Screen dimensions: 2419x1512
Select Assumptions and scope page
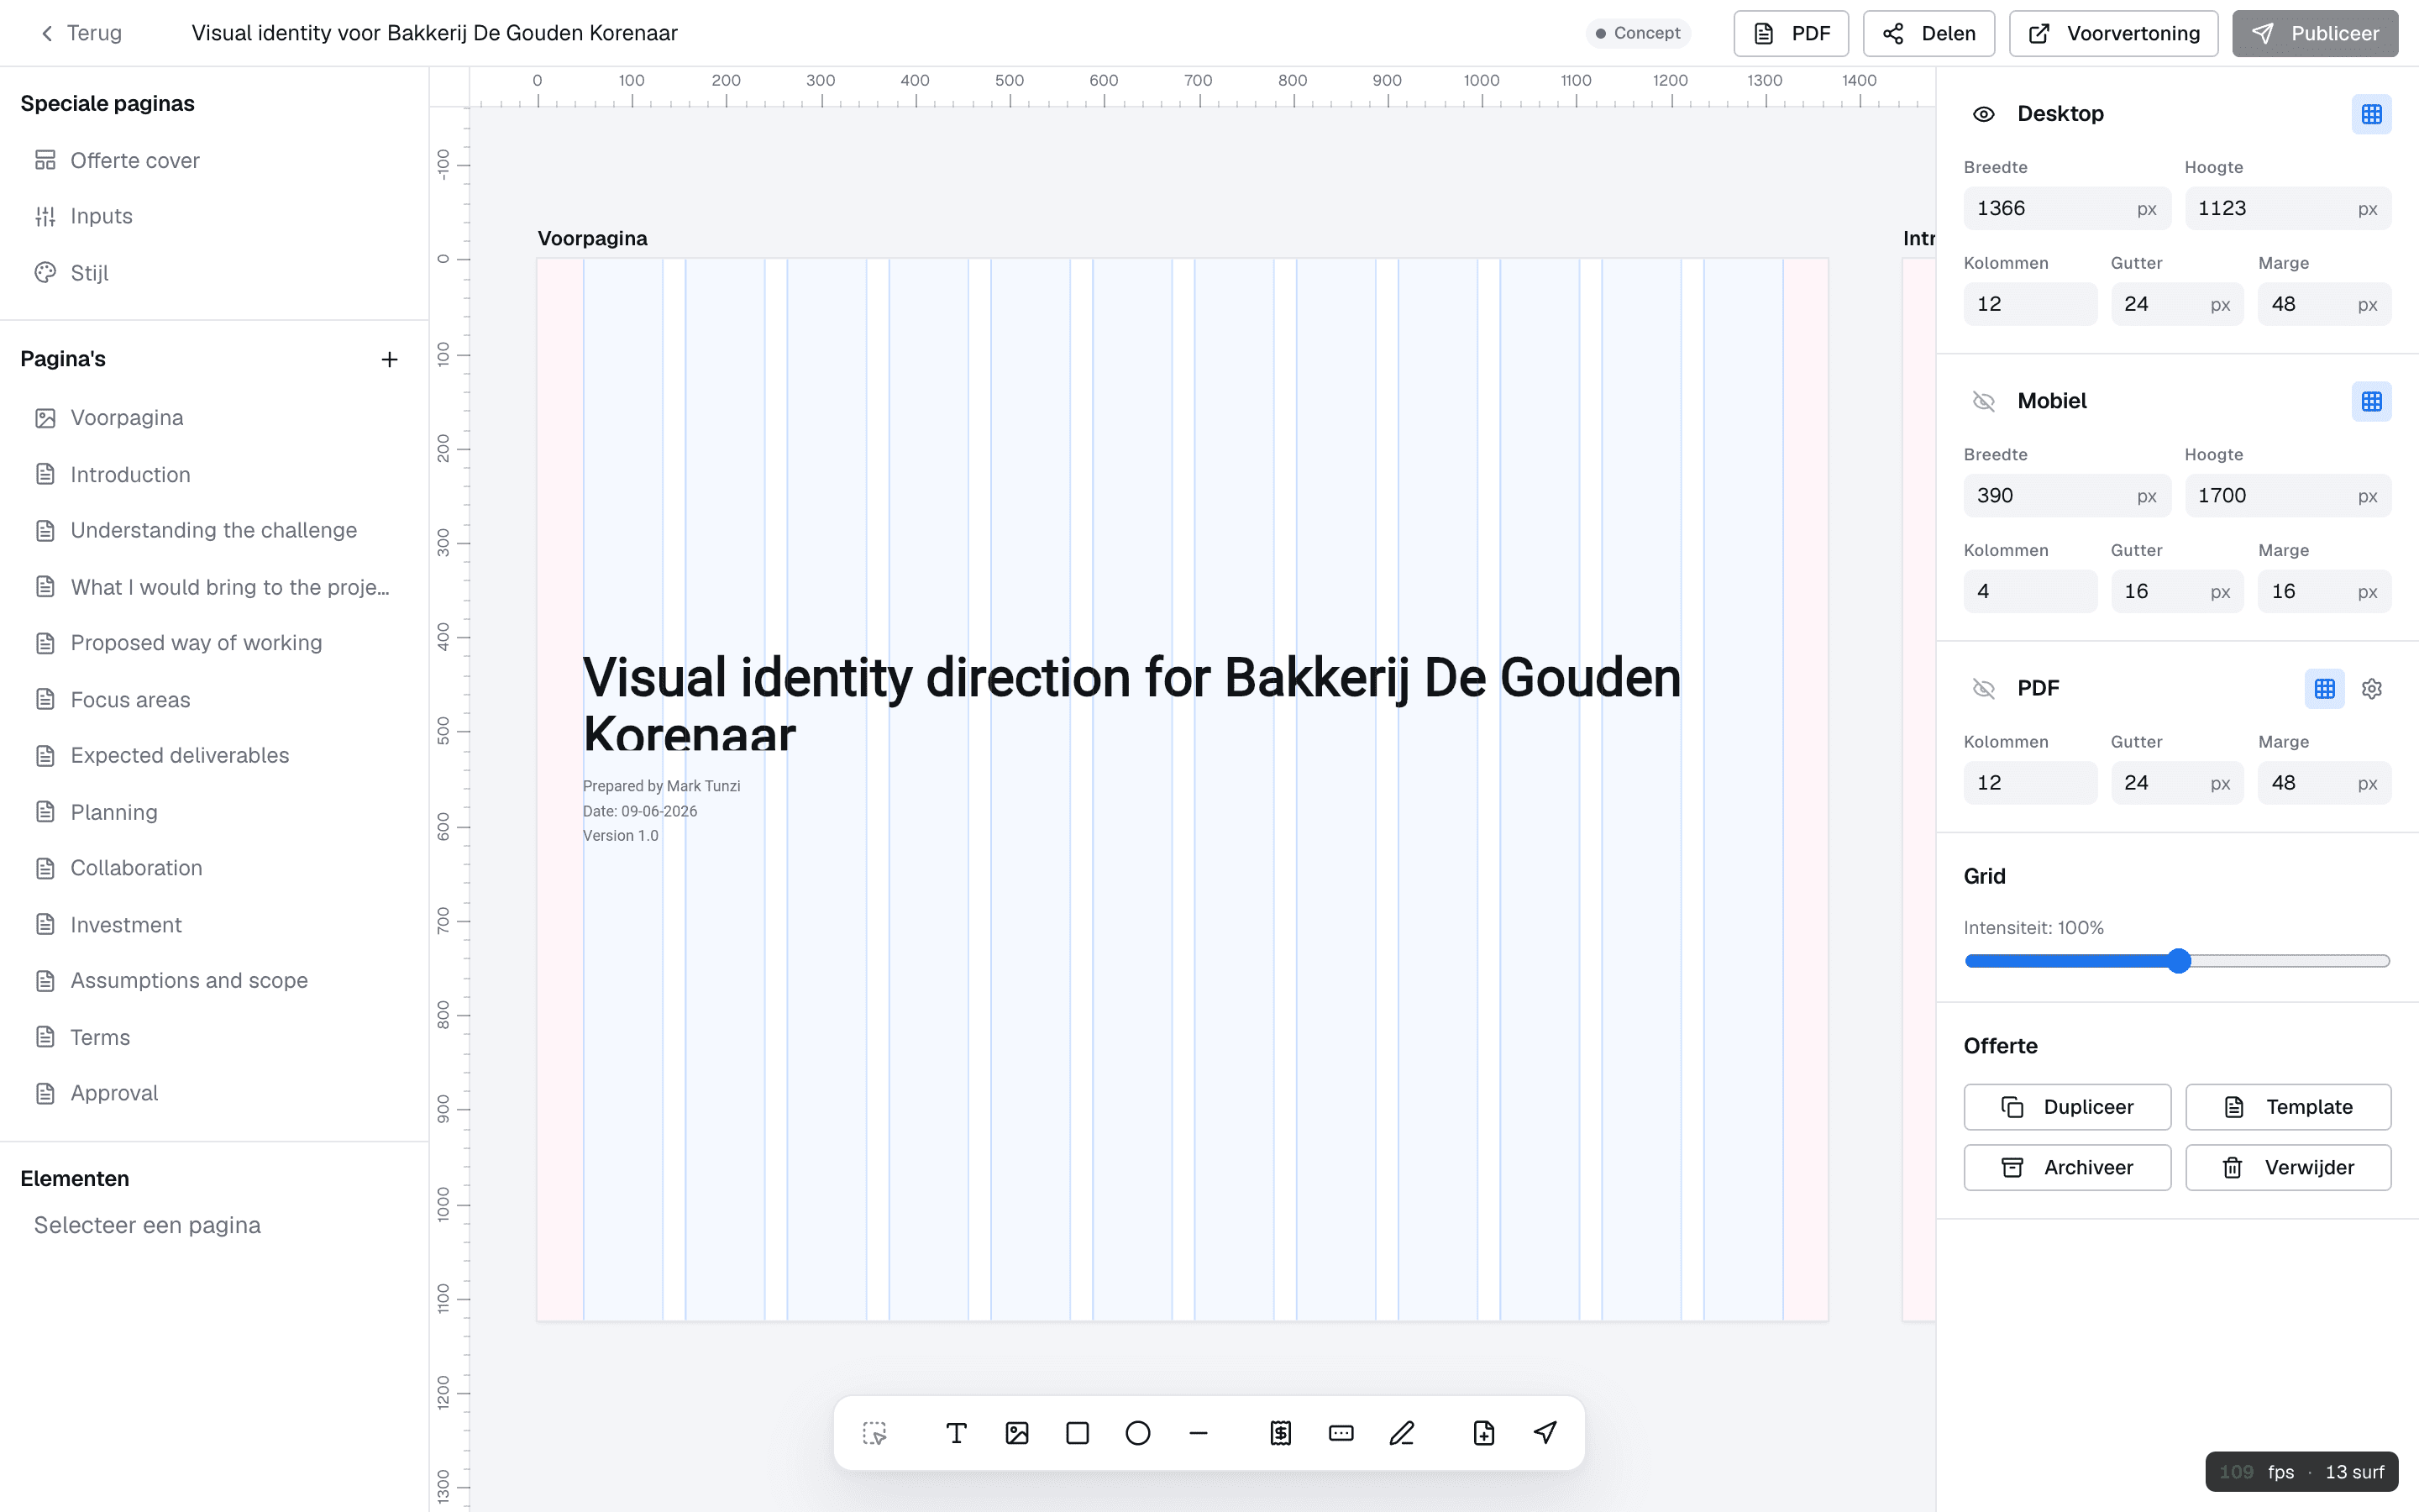[214, 980]
